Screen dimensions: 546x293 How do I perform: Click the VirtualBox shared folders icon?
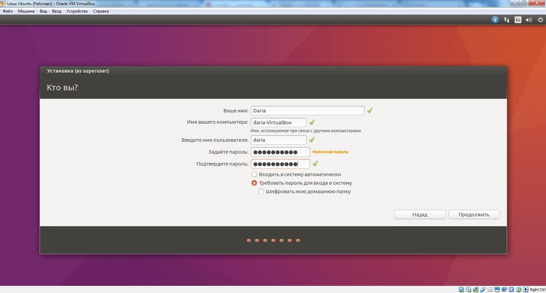point(490,290)
